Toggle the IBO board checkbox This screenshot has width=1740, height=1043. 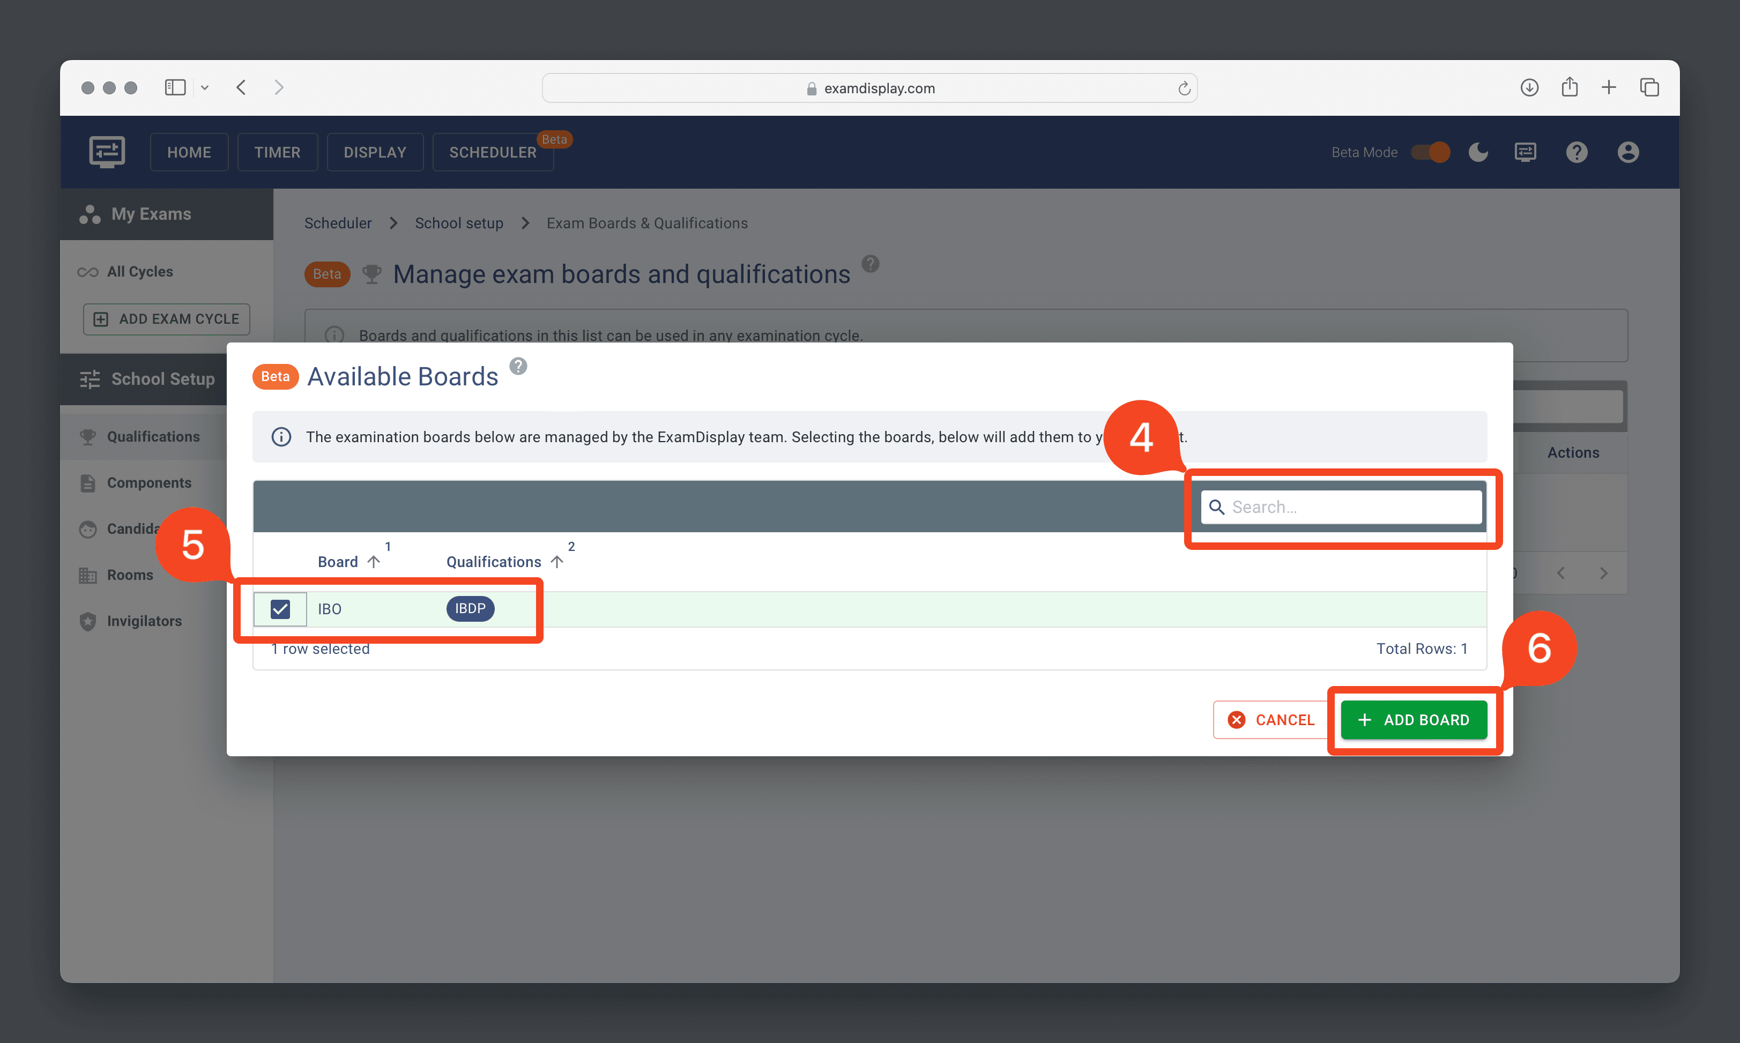[279, 608]
